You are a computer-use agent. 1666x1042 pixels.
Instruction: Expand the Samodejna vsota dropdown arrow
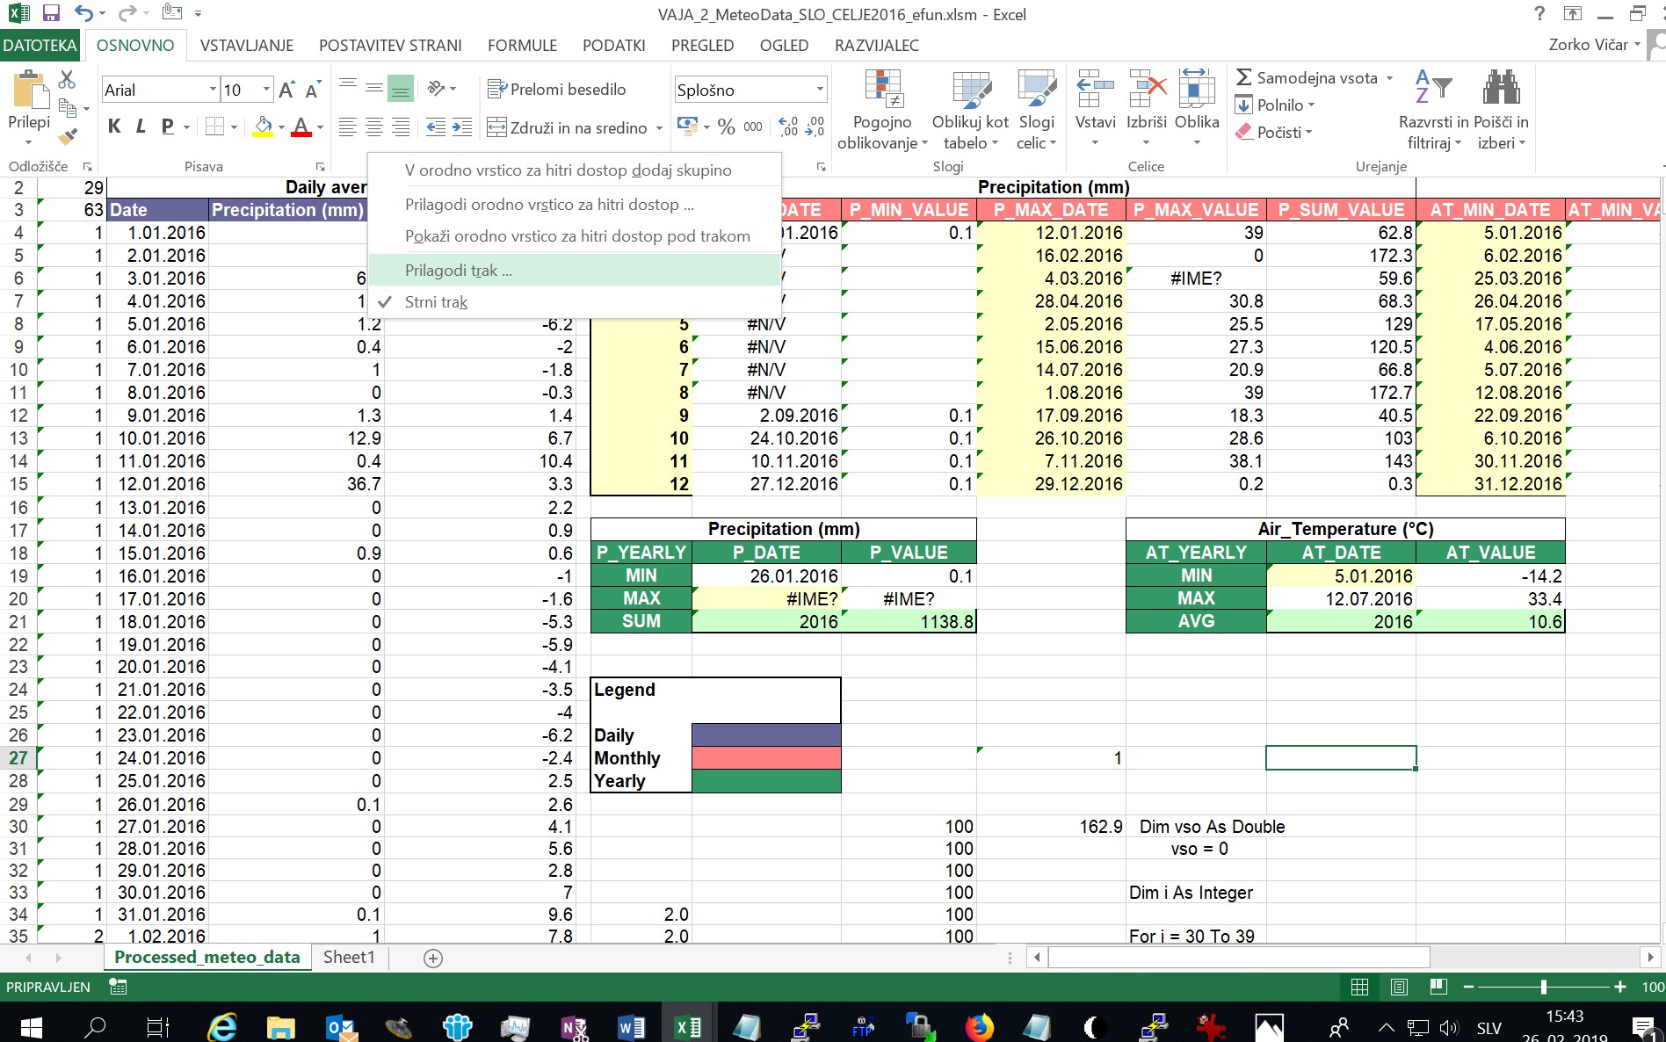click(1389, 78)
